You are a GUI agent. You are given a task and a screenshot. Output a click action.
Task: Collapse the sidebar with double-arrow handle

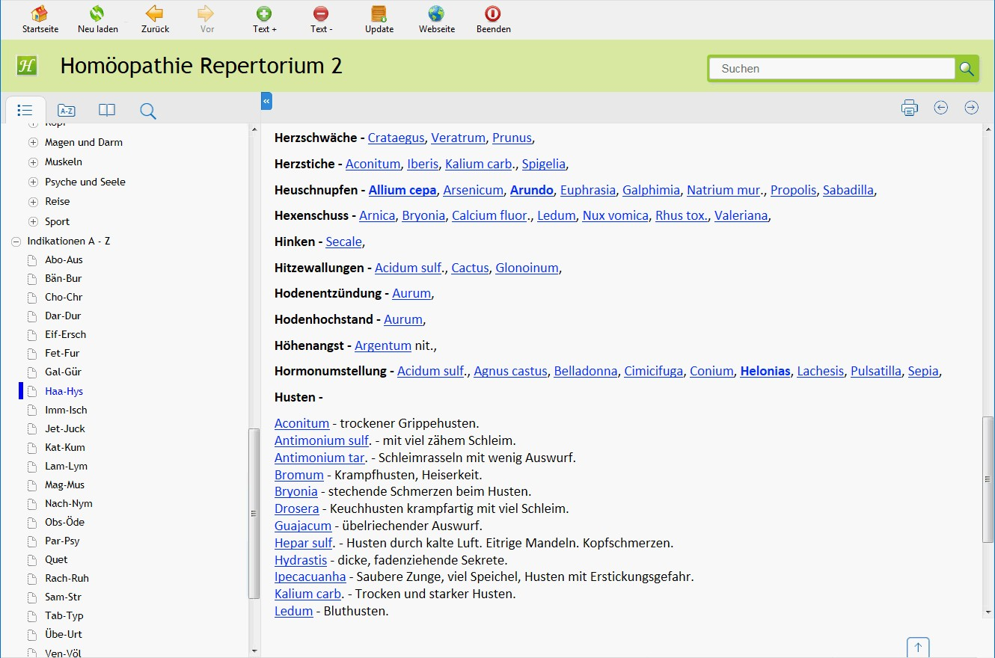(266, 100)
